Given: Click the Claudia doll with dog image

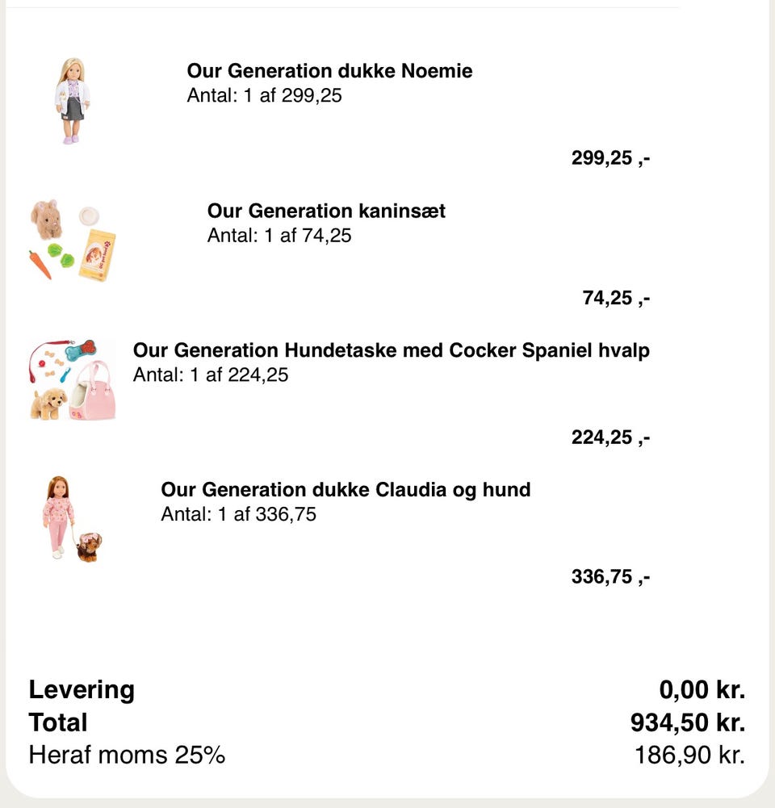Looking at the screenshot, I should (72, 519).
